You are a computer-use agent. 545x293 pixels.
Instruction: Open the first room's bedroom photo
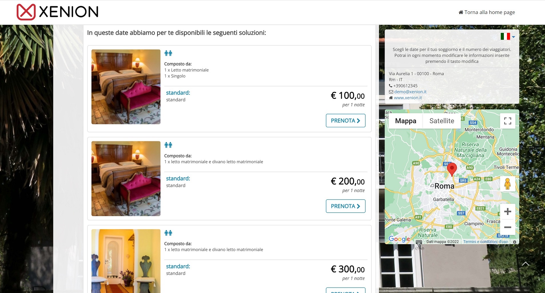126,87
